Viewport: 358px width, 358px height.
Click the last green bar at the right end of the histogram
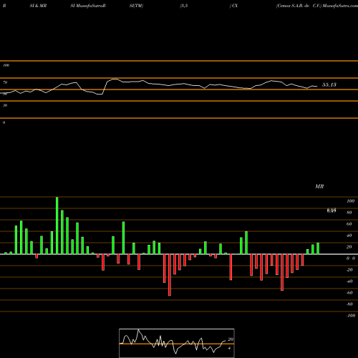[318, 248]
